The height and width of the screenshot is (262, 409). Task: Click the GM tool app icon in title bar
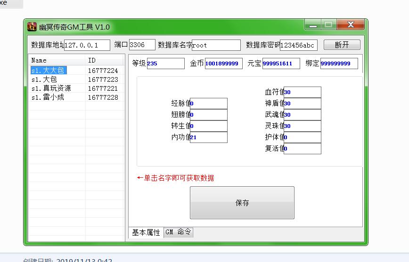click(32, 27)
